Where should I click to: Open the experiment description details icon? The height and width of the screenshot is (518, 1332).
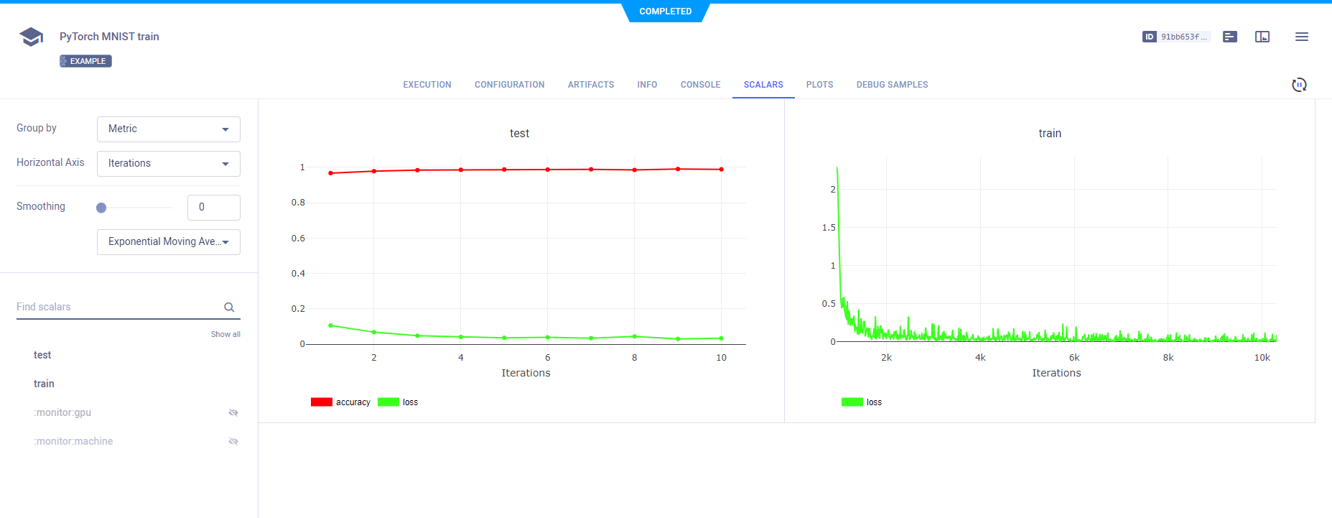tap(1230, 37)
